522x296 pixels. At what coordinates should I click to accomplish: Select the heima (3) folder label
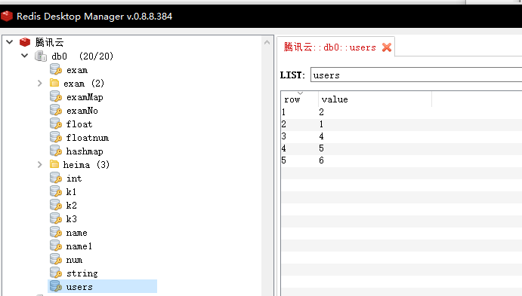point(86,165)
